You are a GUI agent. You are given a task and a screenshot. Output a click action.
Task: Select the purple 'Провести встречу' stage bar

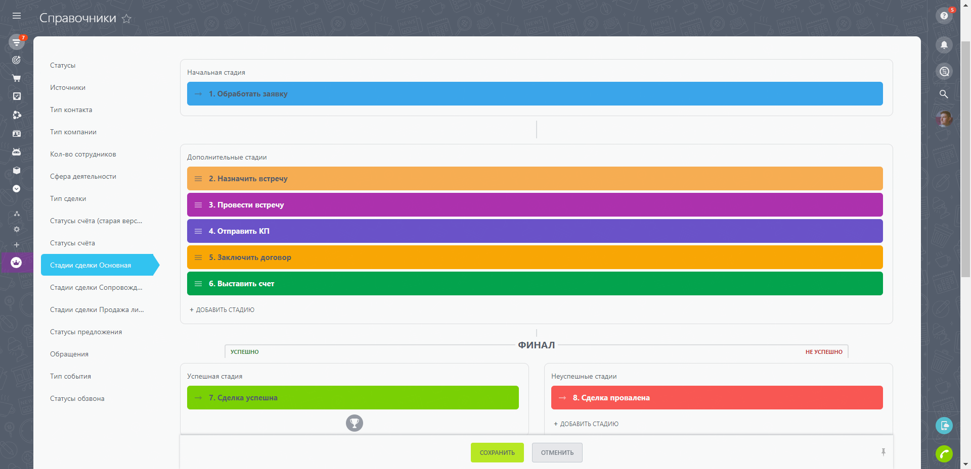coord(535,205)
